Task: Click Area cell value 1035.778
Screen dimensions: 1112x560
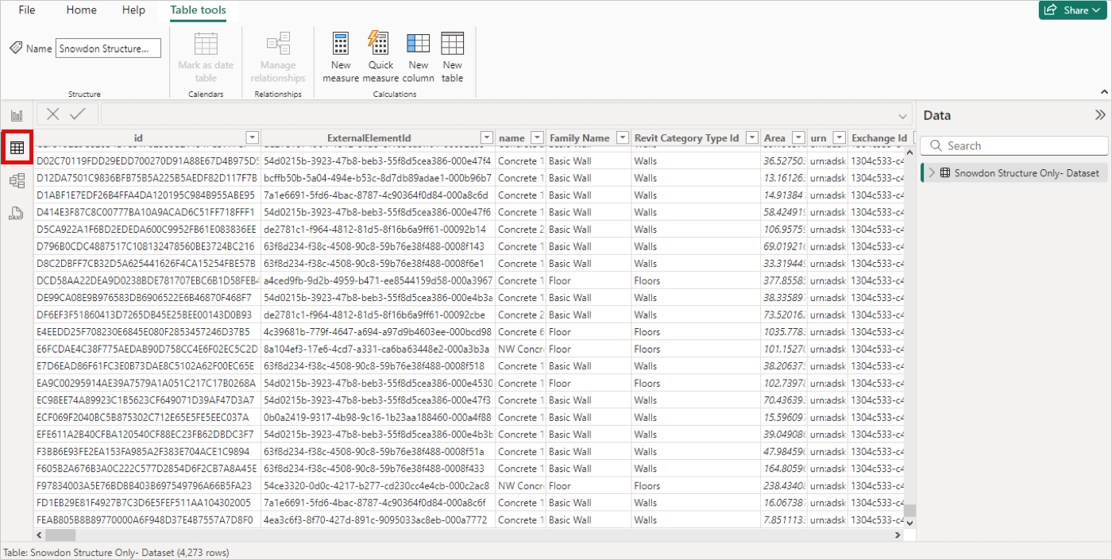Action: pos(784,332)
